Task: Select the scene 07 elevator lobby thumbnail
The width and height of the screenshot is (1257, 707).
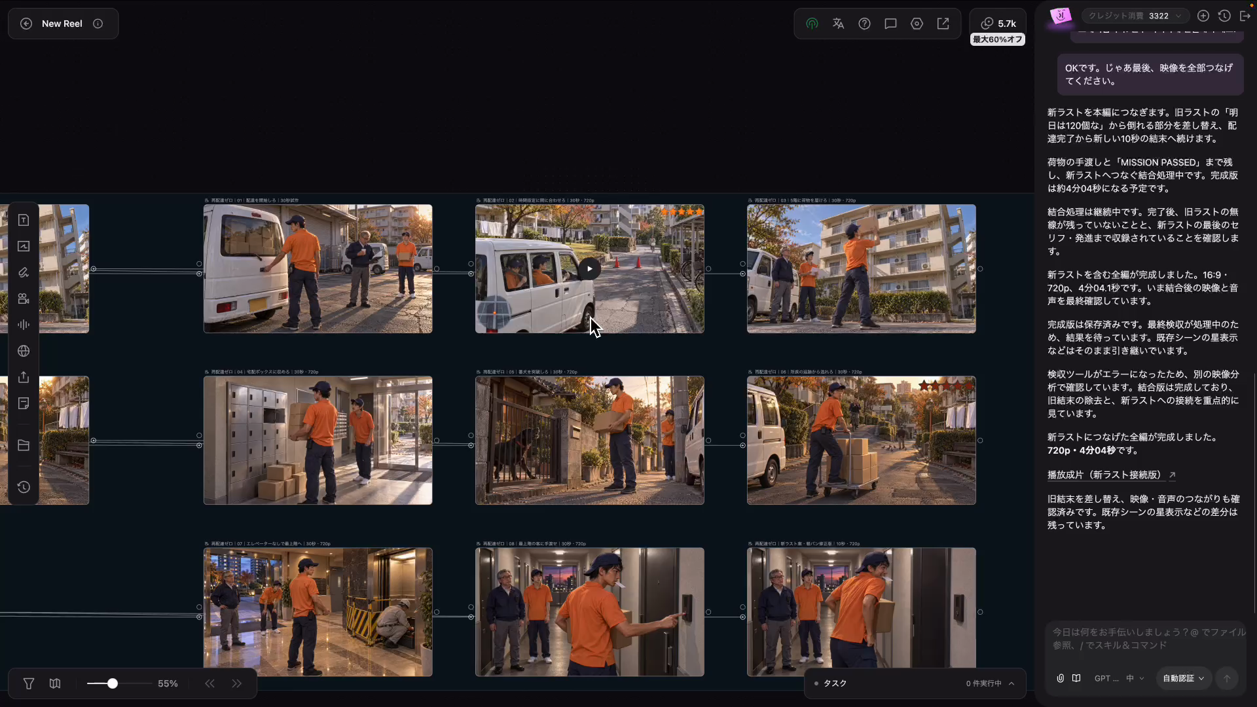Action: (x=318, y=611)
